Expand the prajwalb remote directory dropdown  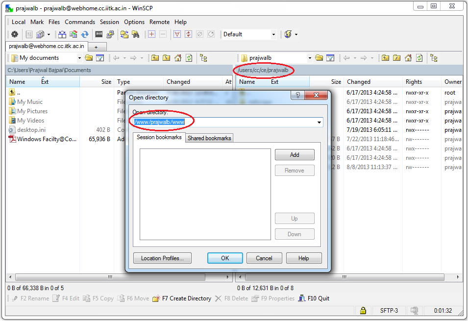pyautogui.click(x=310, y=58)
